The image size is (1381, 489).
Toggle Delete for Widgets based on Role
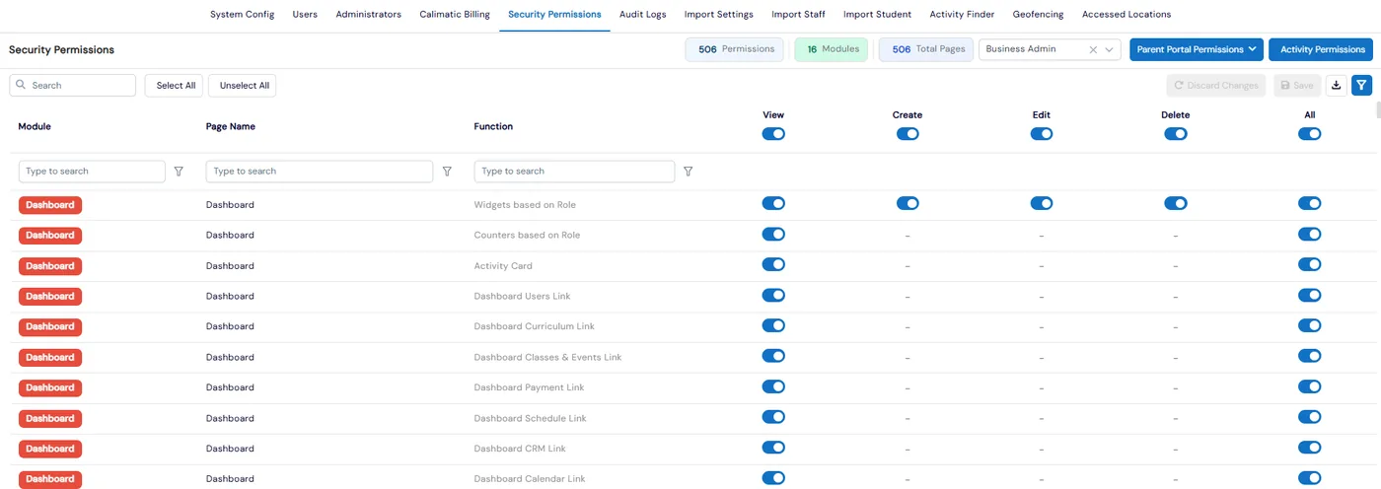pyautogui.click(x=1176, y=204)
